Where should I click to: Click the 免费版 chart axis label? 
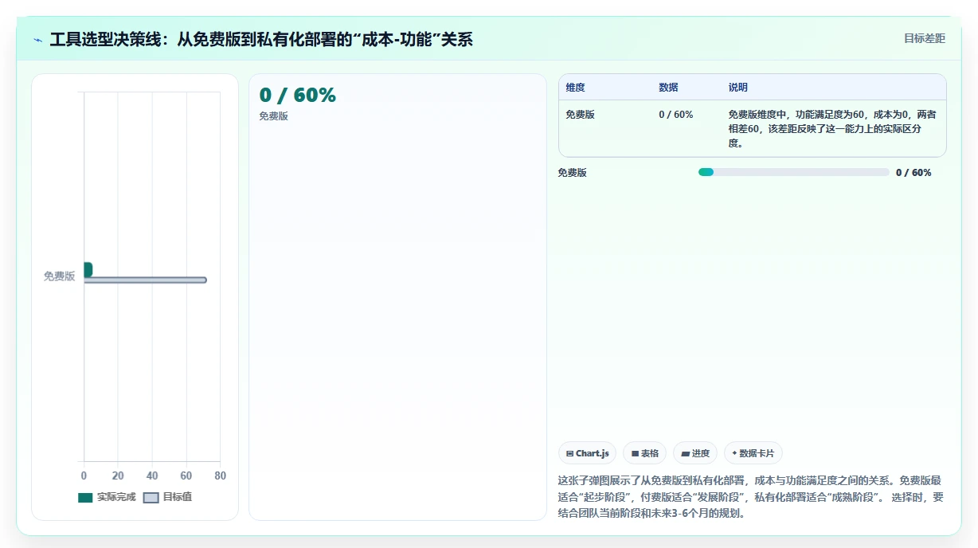click(x=59, y=276)
